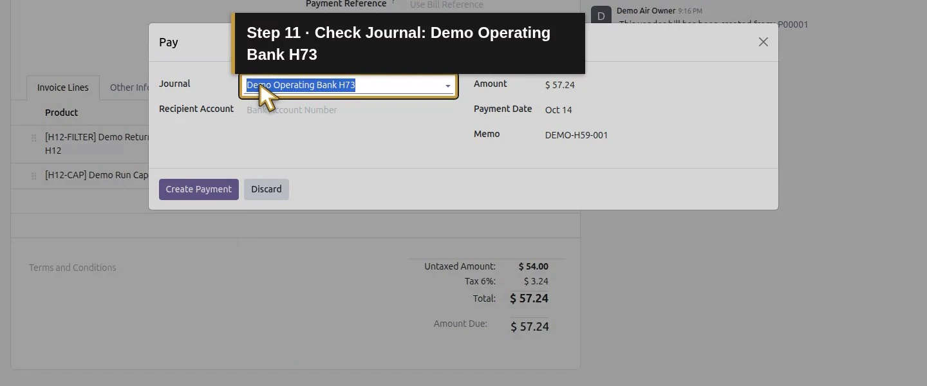Click the Product column header

coord(61,113)
